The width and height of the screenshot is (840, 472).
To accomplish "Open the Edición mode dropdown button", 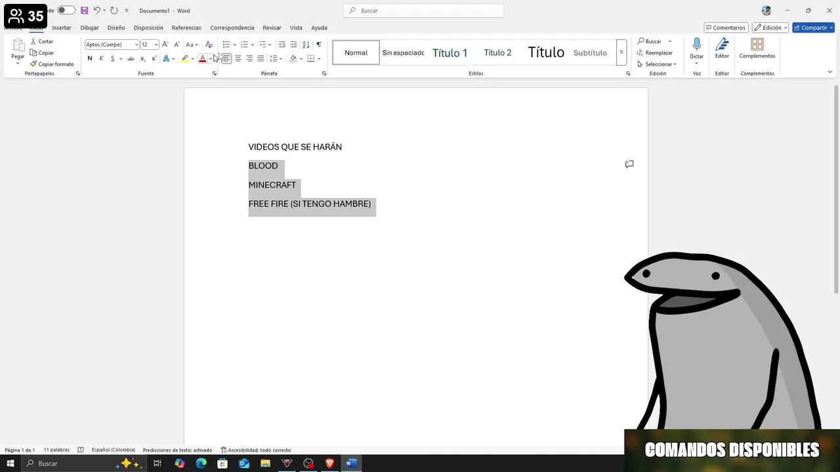I will 770,28.
